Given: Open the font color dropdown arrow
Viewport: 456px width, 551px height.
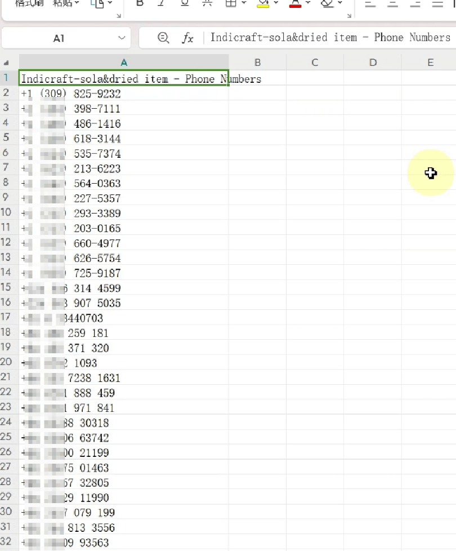Looking at the screenshot, I should pyautogui.click(x=308, y=3).
